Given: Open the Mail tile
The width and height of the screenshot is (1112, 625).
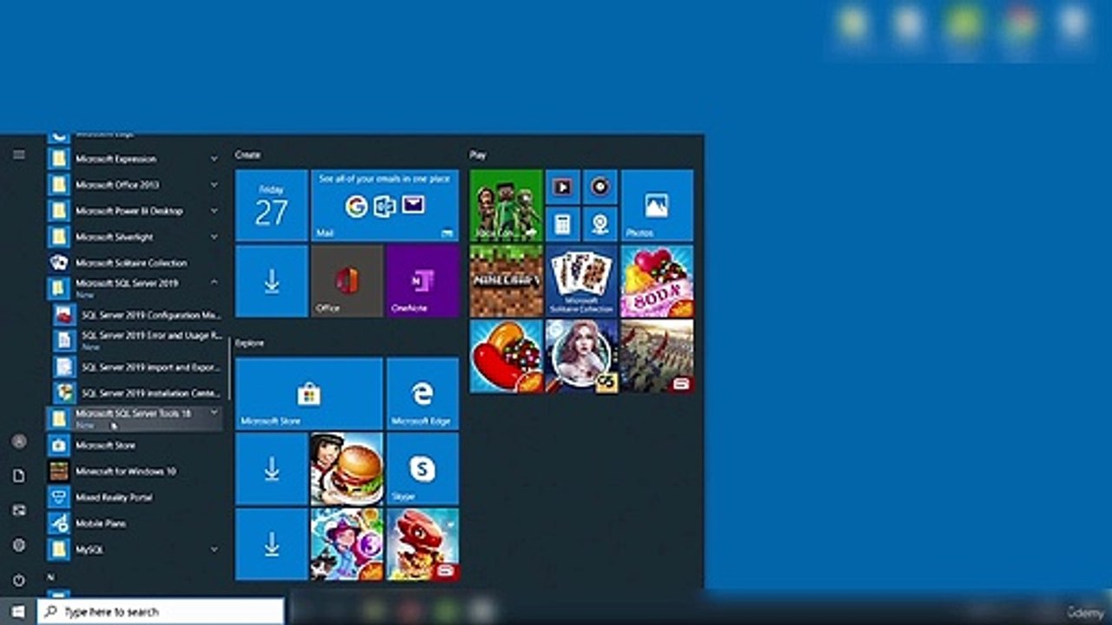Looking at the screenshot, I should pyautogui.click(x=385, y=205).
